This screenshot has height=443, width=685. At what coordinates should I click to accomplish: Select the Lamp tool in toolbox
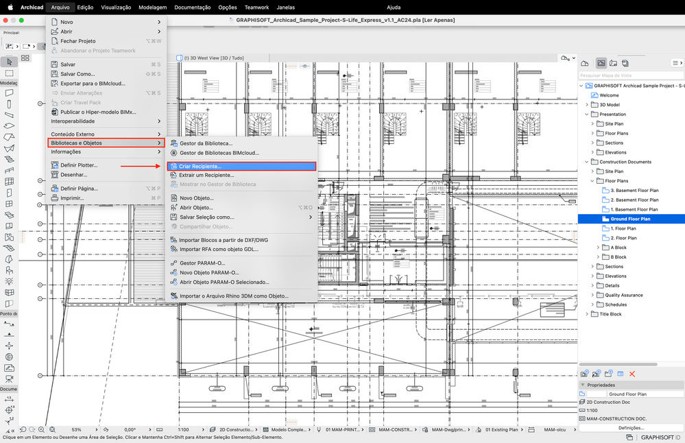tap(9, 281)
